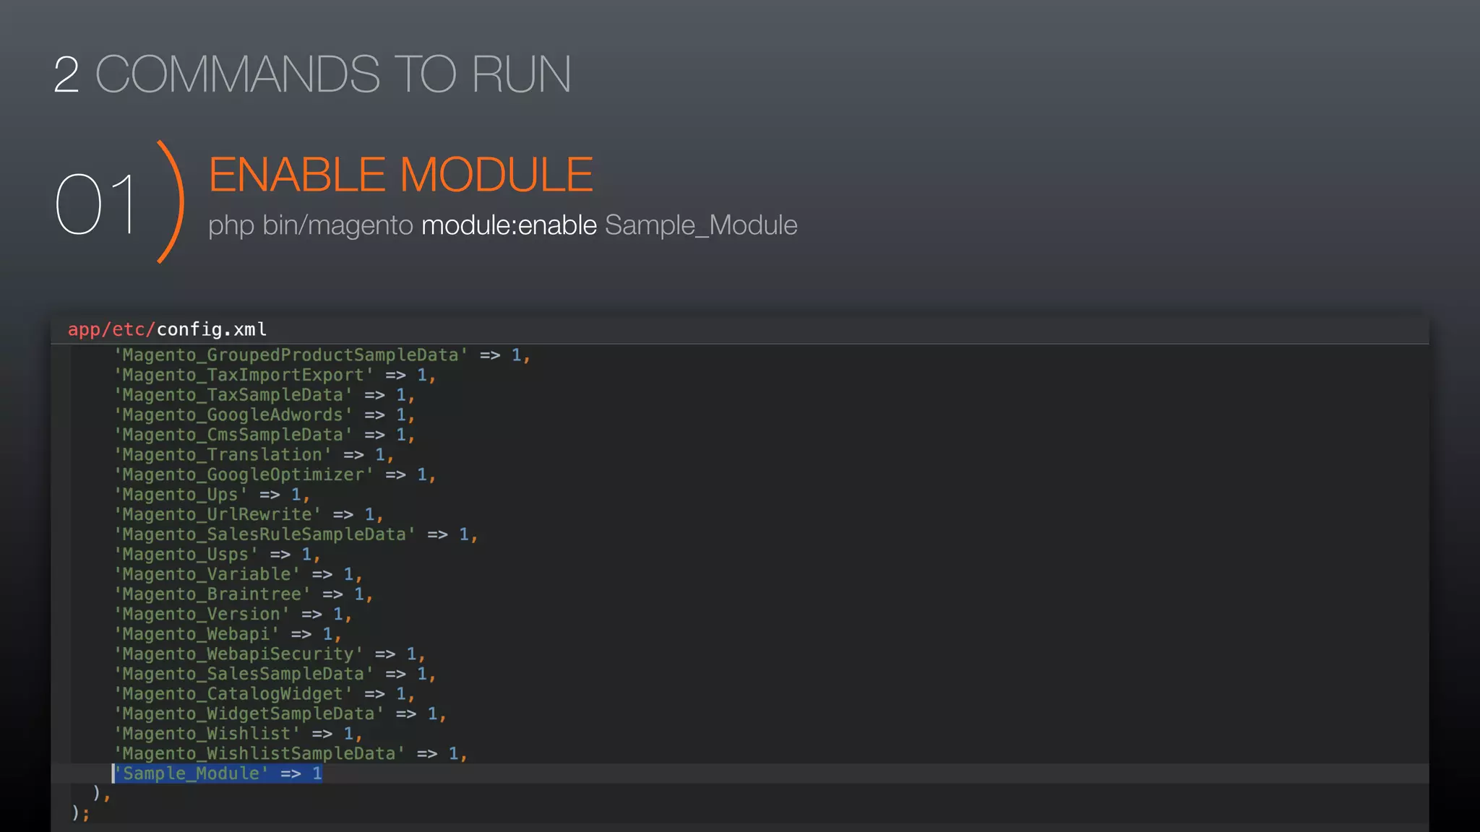Click the 'Magento_CmsSampleData' line

click(x=264, y=435)
